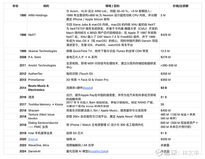The height and width of the screenshot is (159, 205).
Task: Click the Anobit Technologies cell
Action: point(46,65)
